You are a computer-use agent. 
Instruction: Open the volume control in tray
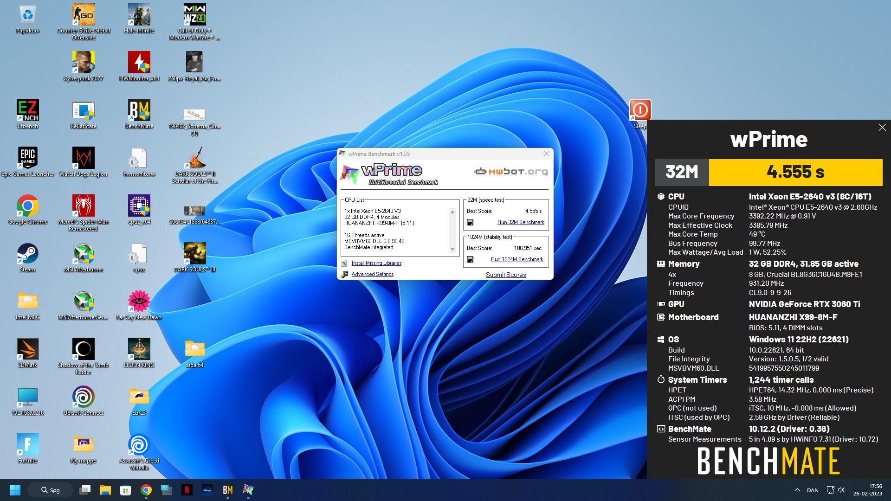[x=841, y=490]
